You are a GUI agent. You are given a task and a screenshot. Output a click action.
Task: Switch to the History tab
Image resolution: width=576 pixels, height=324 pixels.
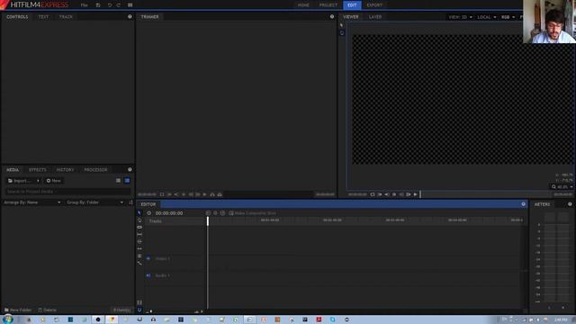coord(65,170)
